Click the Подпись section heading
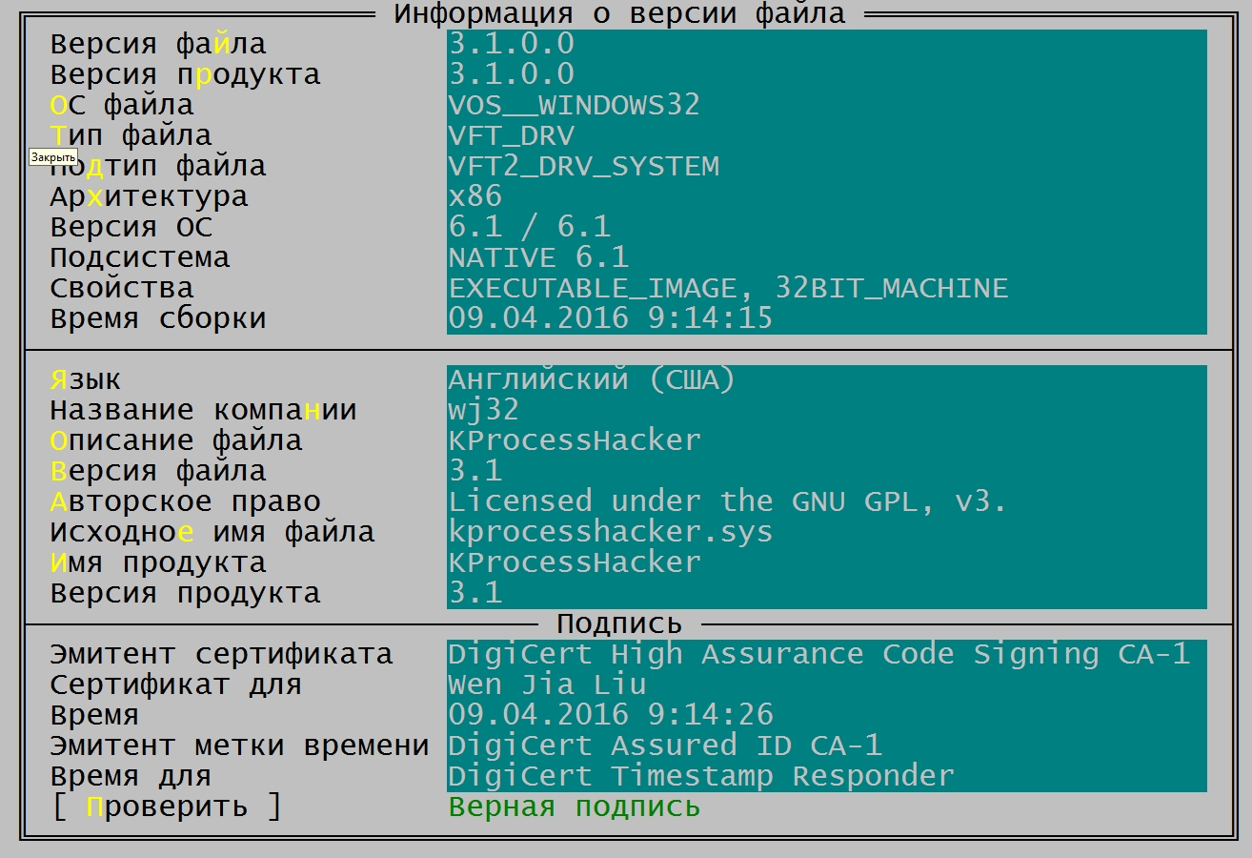 coord(619,624)
